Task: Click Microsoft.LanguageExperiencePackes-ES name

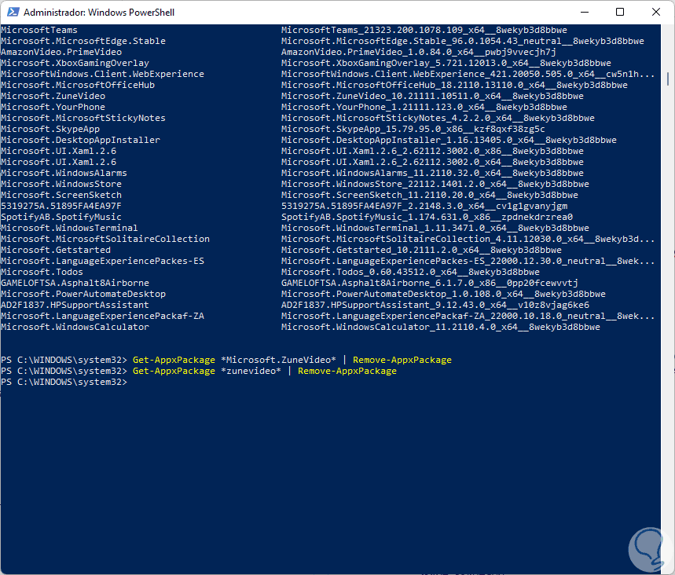Action: (x=102, y=261)
